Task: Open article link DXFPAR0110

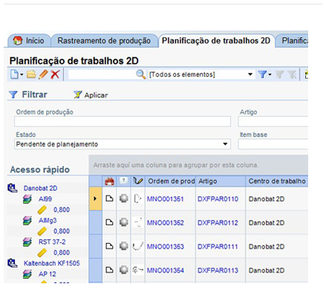Action: point(218,199)
